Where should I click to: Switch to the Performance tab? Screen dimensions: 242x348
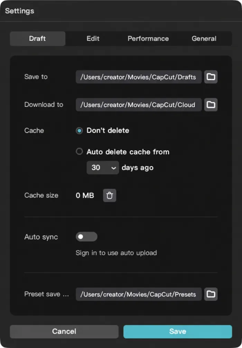point(148,39)
